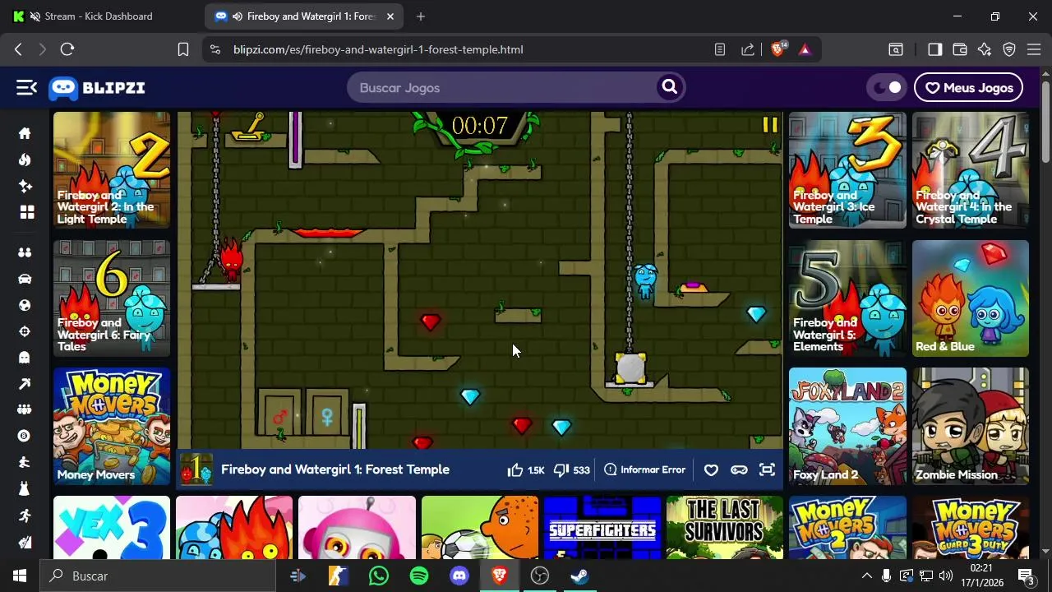The width and height of the screenshot is (1052, 592).
Task: Click the blipzi.com address bar URL
Action: (378, 49)
